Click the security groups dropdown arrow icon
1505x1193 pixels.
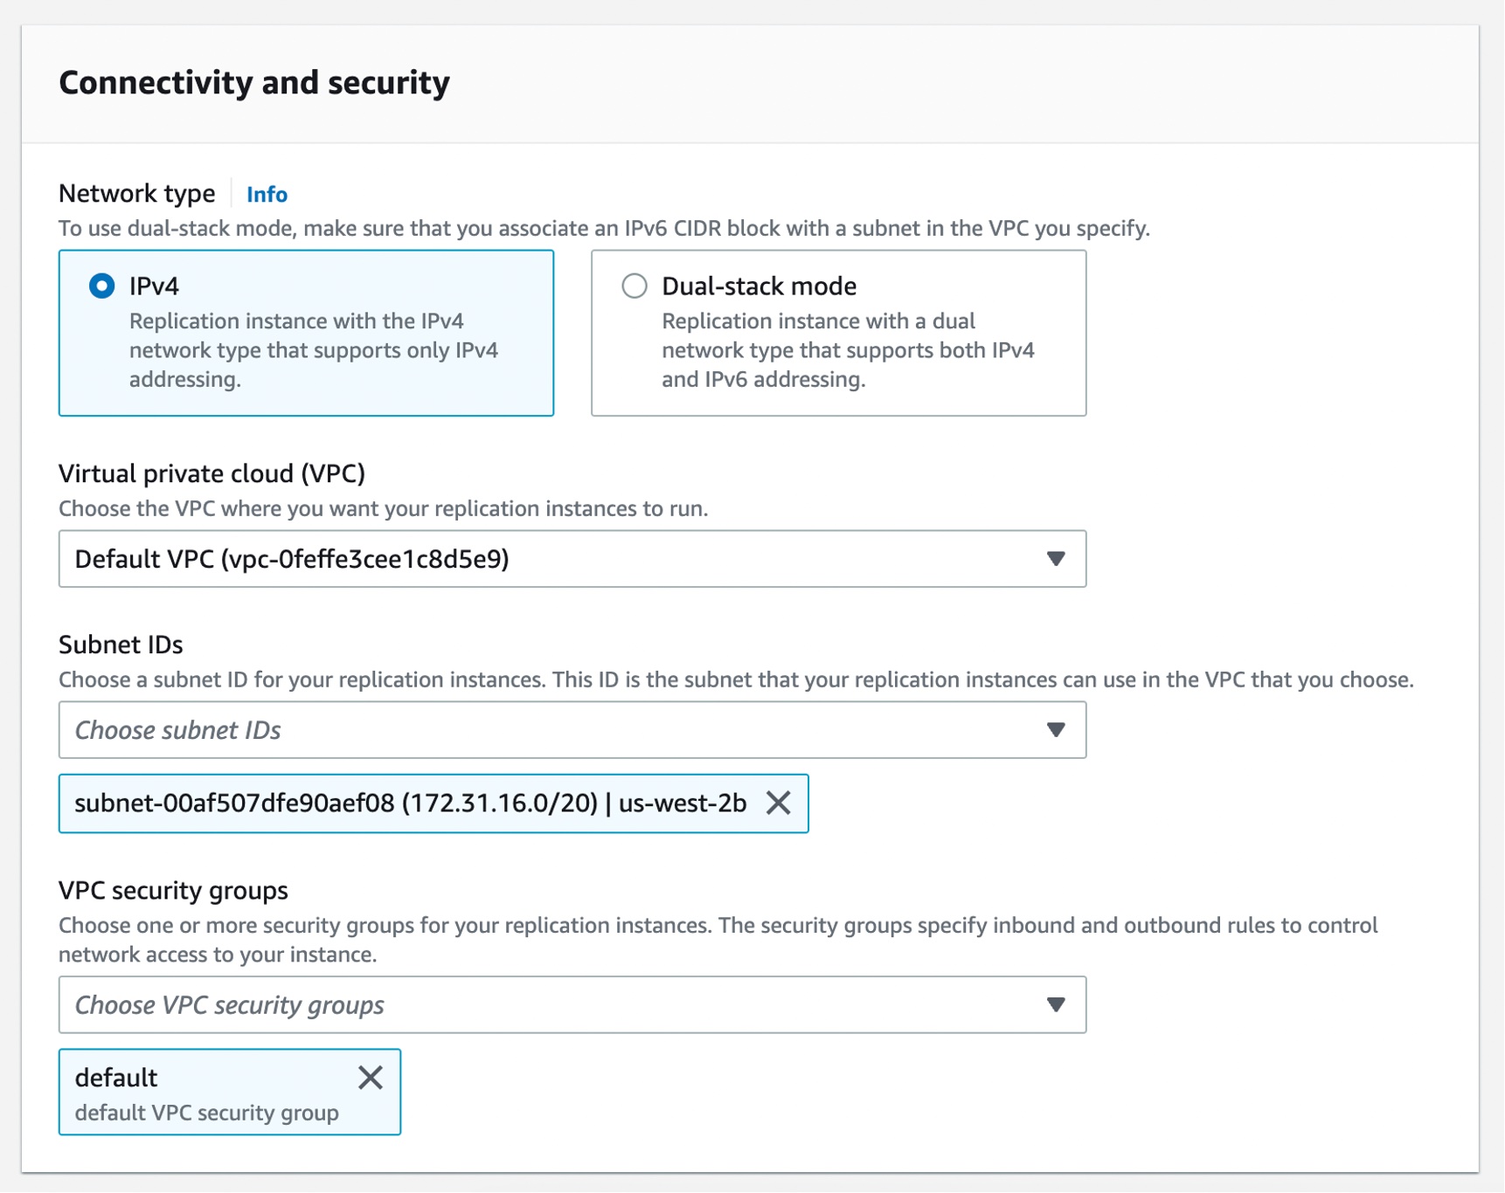(1056, 1005)
